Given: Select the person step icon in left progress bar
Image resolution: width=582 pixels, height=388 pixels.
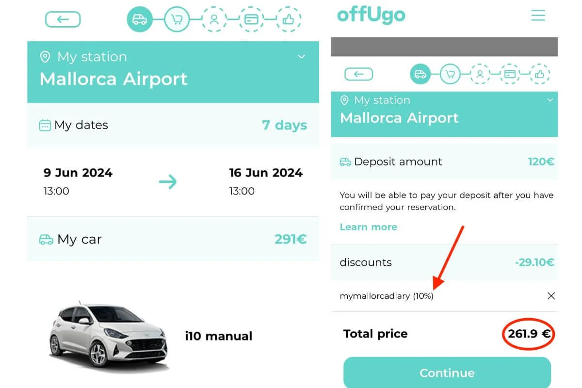Looking at the screenshot, I should [x=214, y=19].
